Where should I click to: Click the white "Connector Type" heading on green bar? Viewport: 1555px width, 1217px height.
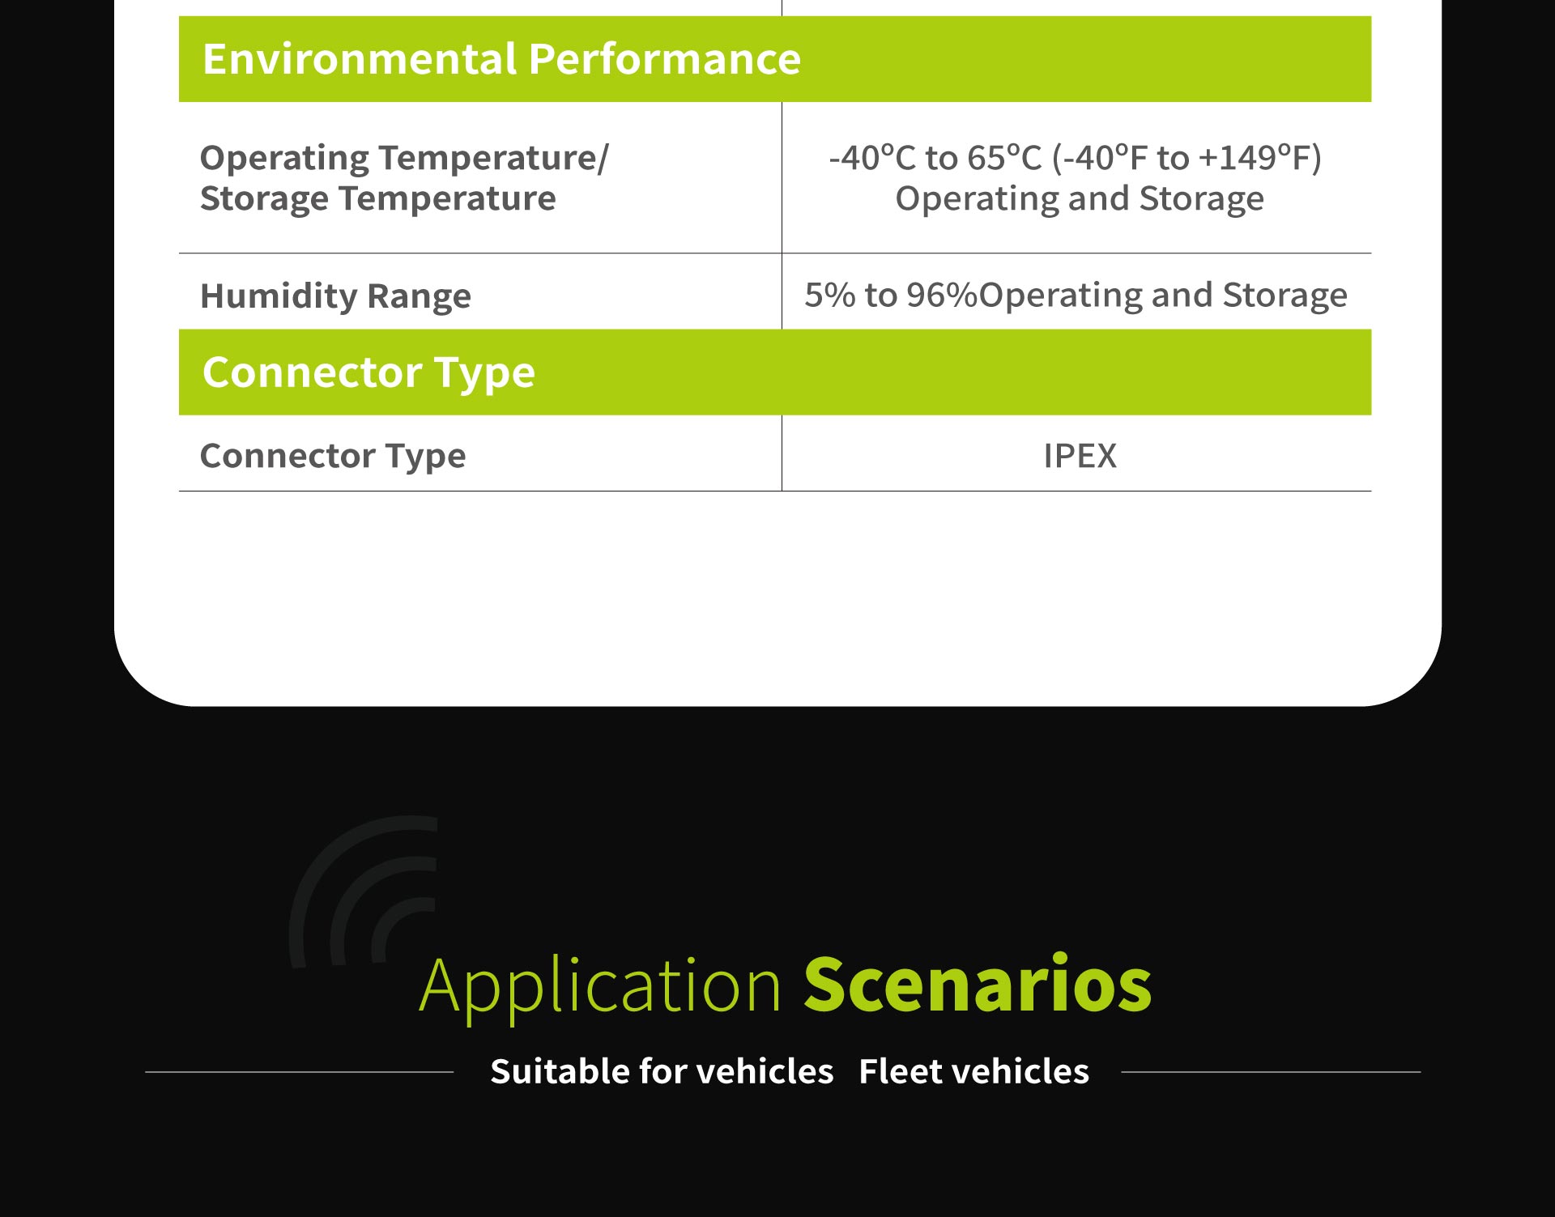tap(369, 372)
